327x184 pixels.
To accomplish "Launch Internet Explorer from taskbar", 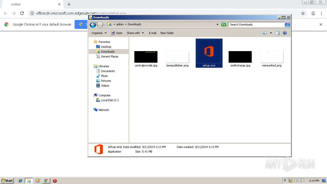I will (20, 181).
